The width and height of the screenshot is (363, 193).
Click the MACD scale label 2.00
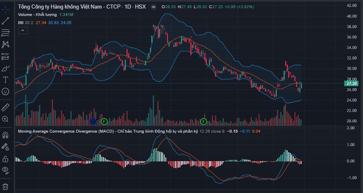(x=351, y=128)
